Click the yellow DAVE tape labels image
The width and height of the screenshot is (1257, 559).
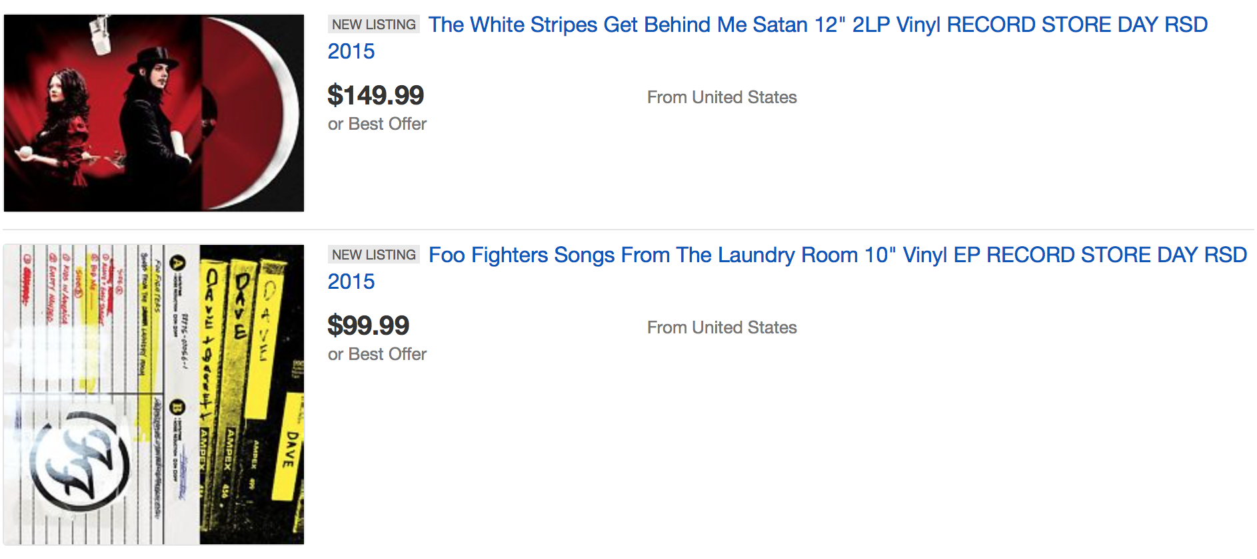[x=252, y=395]
